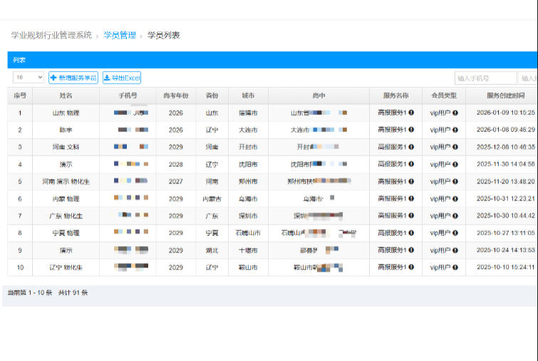Click the 手机号 column header
This screenshot has width=538, height=361.
[128, 96]
